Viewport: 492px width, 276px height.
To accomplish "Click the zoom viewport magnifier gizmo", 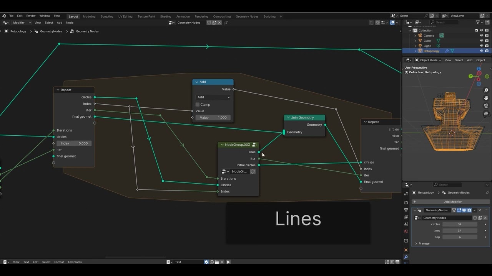I will pos(486,90).
